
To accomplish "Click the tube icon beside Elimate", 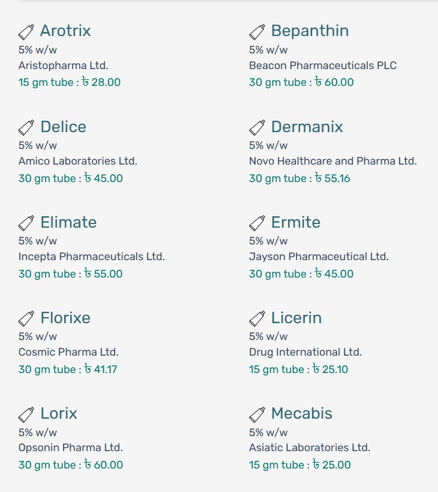I will pyautogui.click(x=26, y=223).
